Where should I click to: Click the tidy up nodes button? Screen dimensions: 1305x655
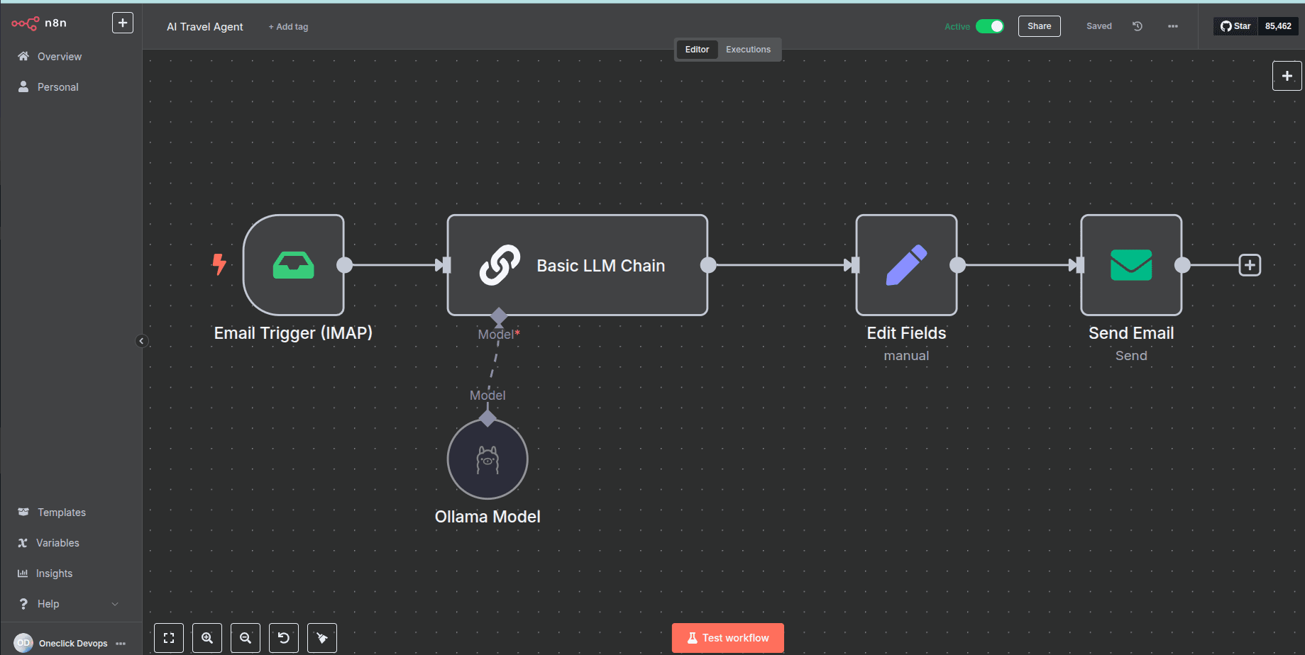coord(322,638)
